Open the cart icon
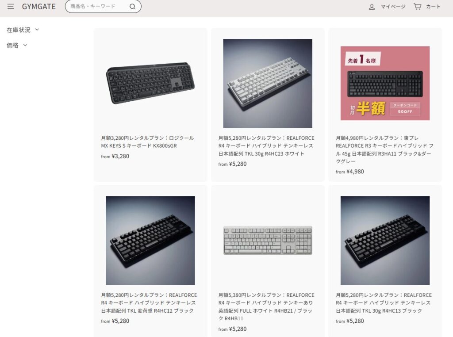The image size is (453, 337). (417, 6)
